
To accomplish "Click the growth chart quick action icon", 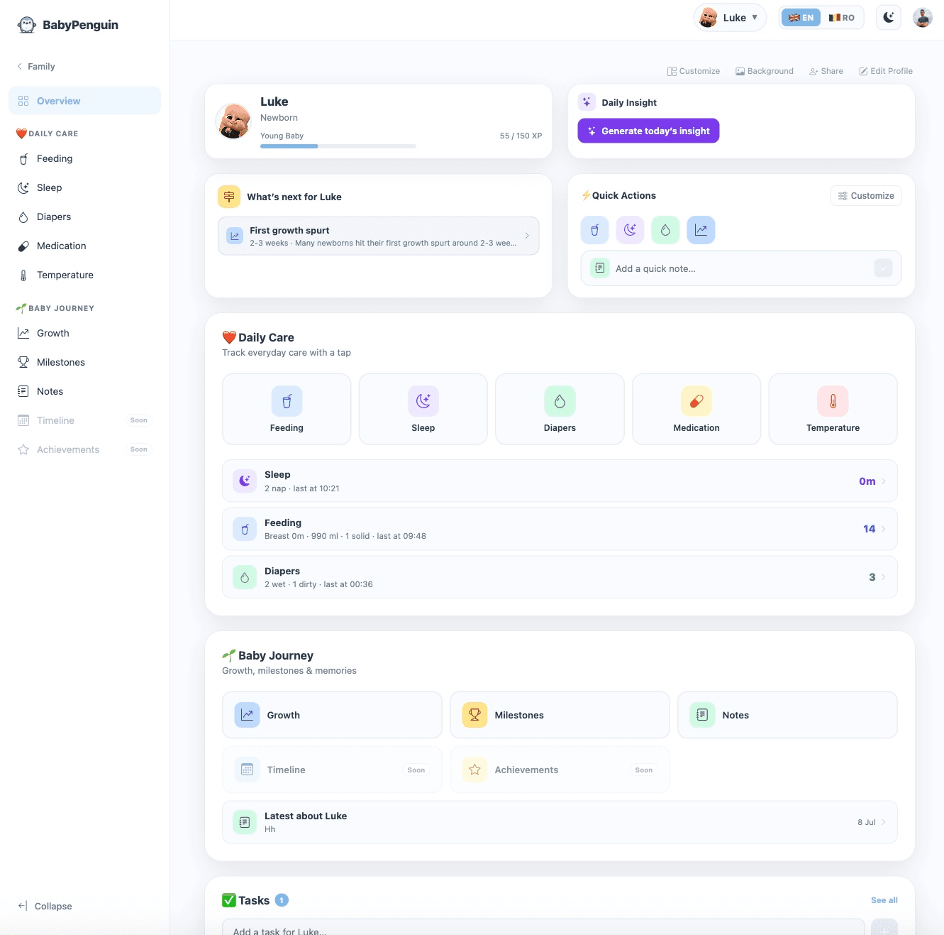I will pyautogui.click(x=701, y=230).
